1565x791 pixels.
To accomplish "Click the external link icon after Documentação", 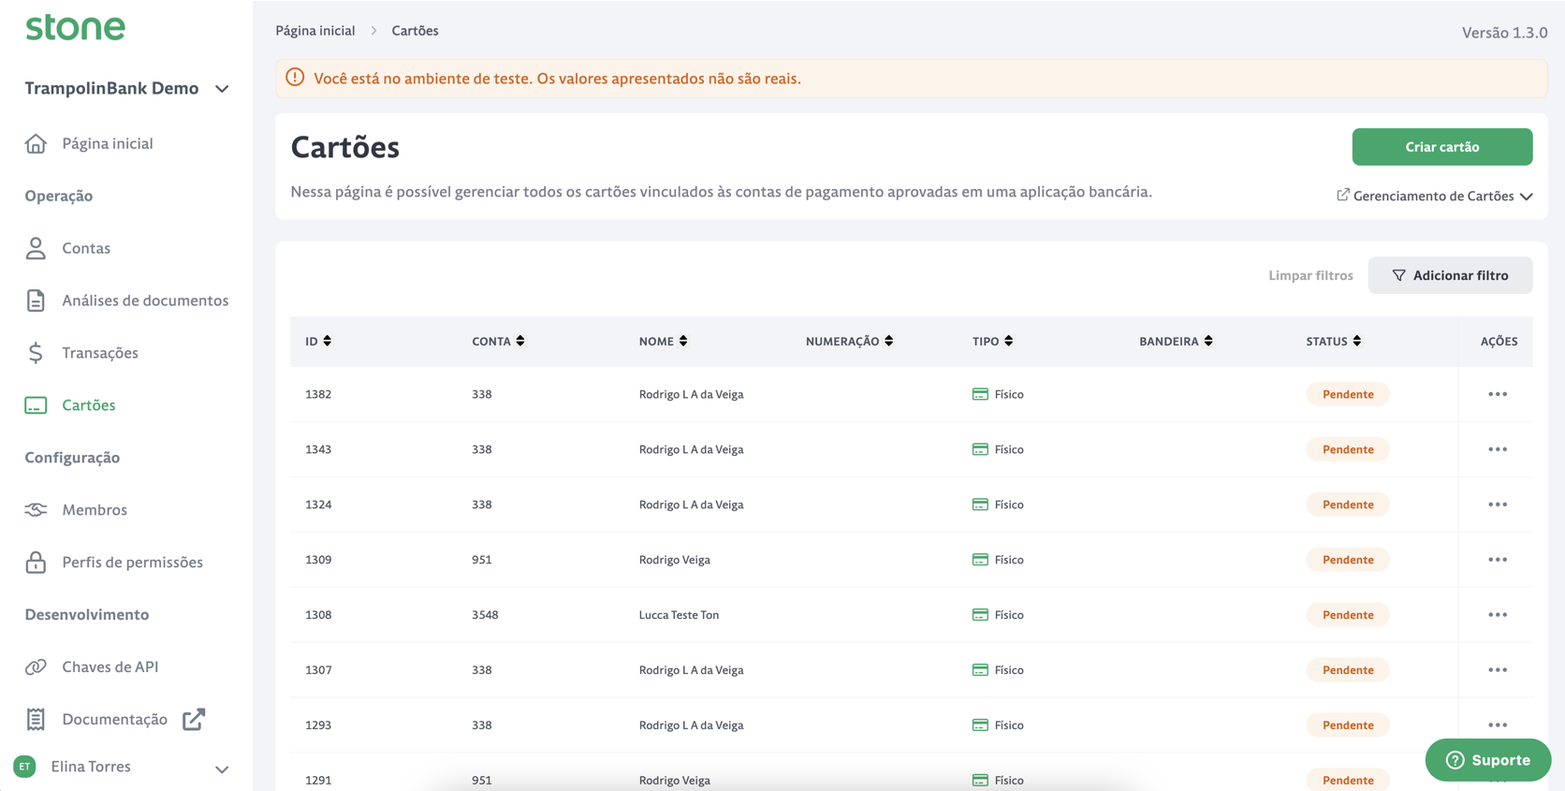I will [194, 719].
